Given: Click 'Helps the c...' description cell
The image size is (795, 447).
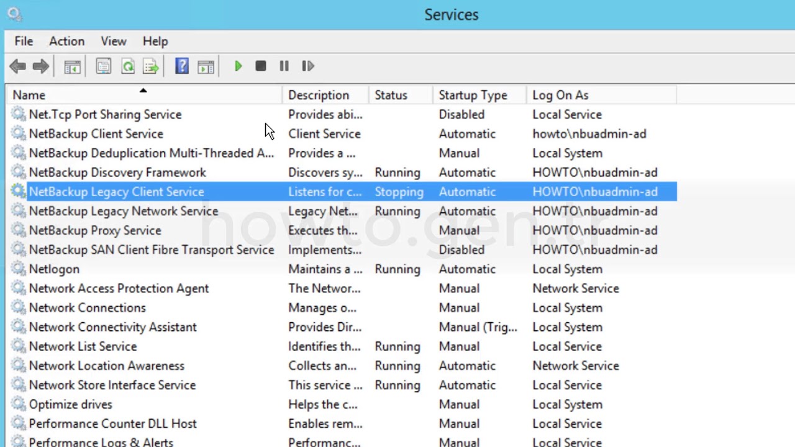Looking at the screenshot, I should [x=323, y=404].
